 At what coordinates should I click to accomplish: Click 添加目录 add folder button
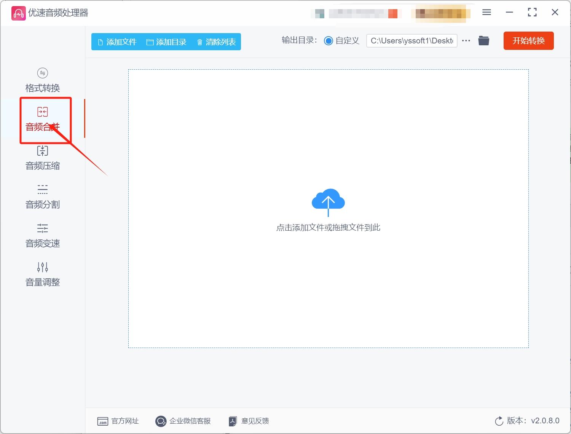click(166, 42)
